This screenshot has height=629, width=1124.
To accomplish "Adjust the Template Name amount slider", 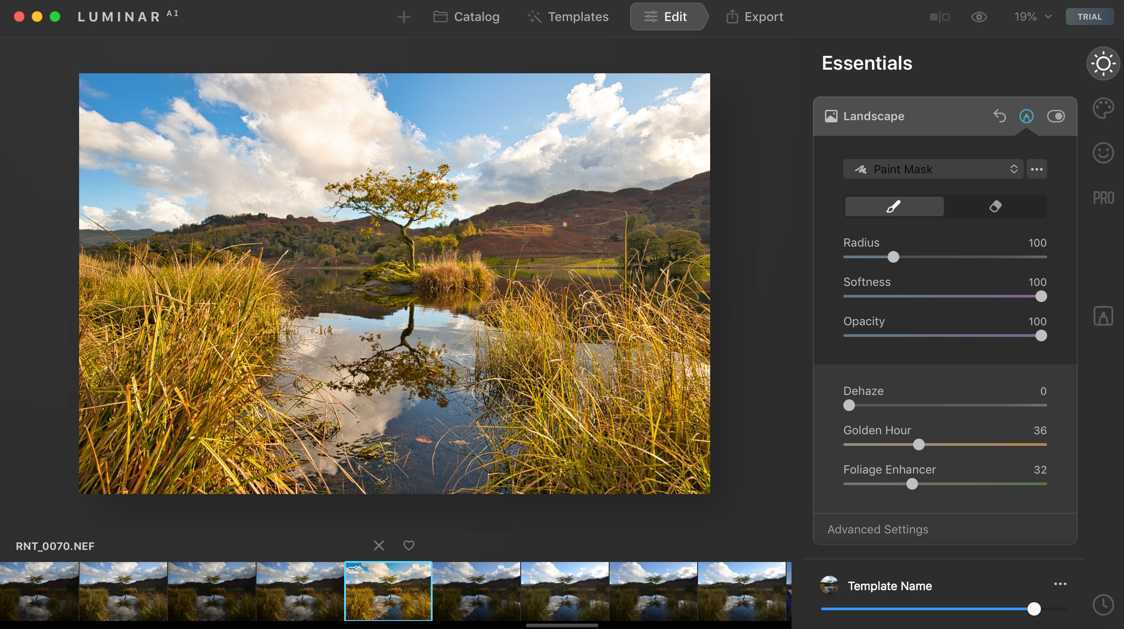I will click(x=1034, y=609).
